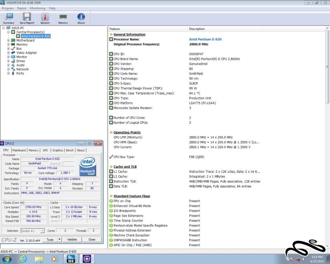Click the Intel Pentium D logo in CPU-Z

click(x=88, y=166)
